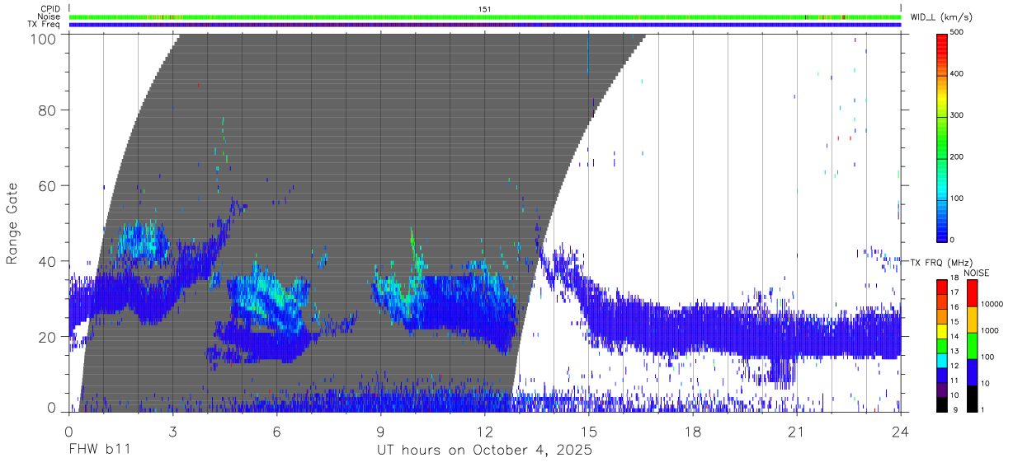Click the '3' UT hour axis tick
Viewport: 1013px width, 467px height.
tap(173, 431)
